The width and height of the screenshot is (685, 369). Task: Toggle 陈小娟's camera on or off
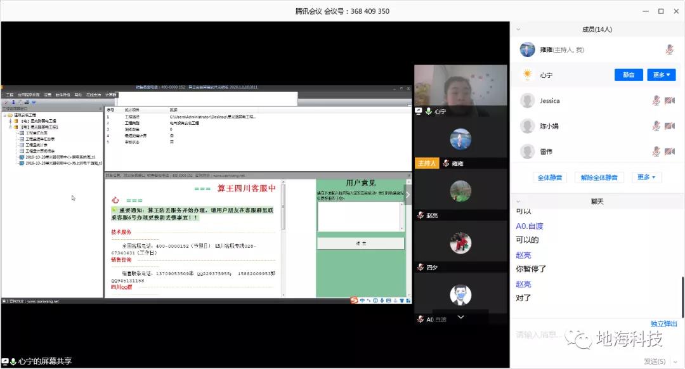coord(669,126)
